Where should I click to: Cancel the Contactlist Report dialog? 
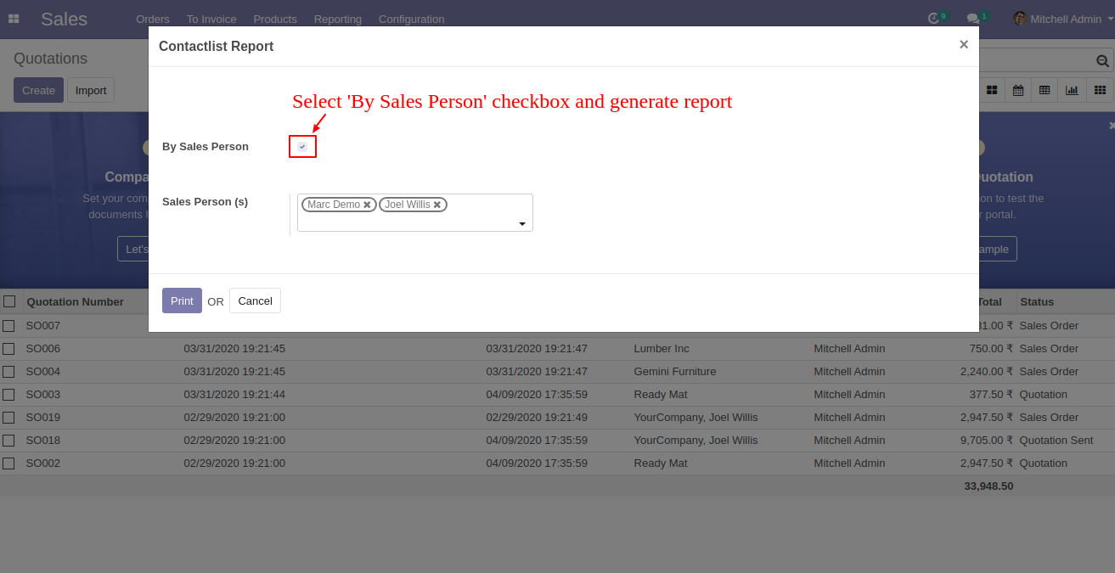255,301
